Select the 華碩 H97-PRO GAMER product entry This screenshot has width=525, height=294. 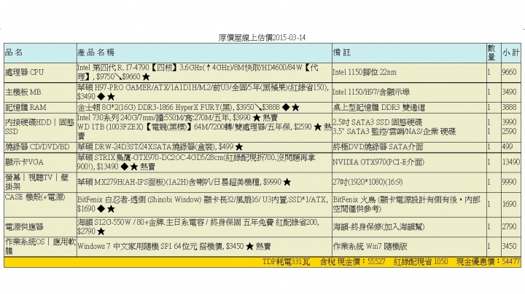pos(203,92)
